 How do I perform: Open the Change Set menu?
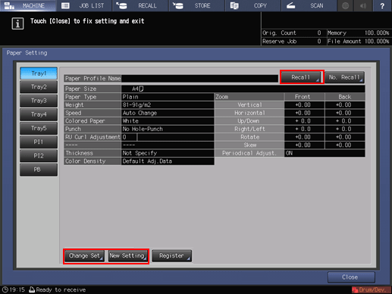point(84,256)
